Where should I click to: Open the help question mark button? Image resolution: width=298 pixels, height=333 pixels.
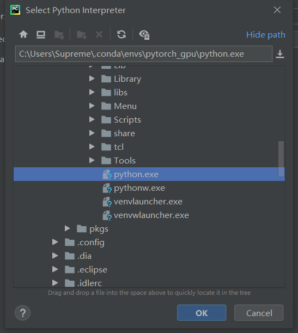click(22, 313)
